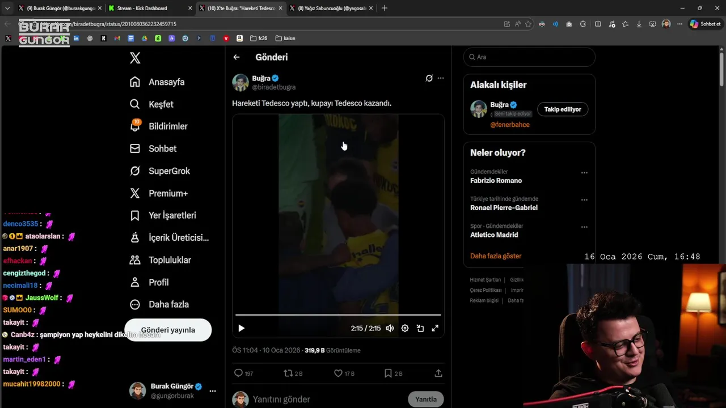Click Takip ediyor button for Buğra
This screenshot has height=408, width=726.
click(563, 109)
